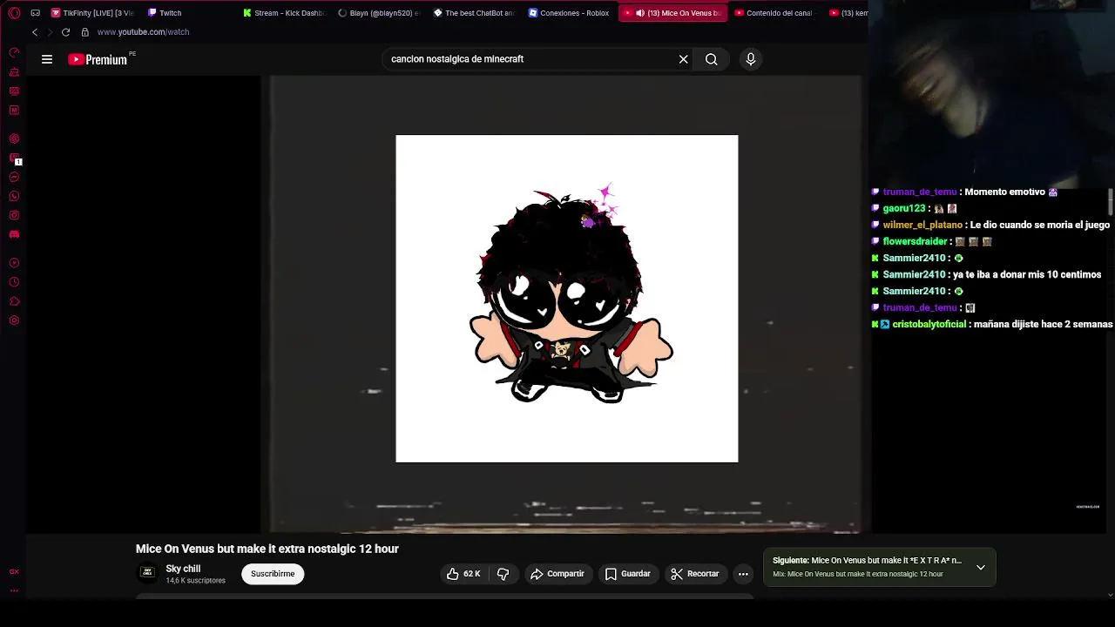Switch to the TikFinity [LIVE] tab
This screenshot has width=1115, height=627.
click(92, 13)
